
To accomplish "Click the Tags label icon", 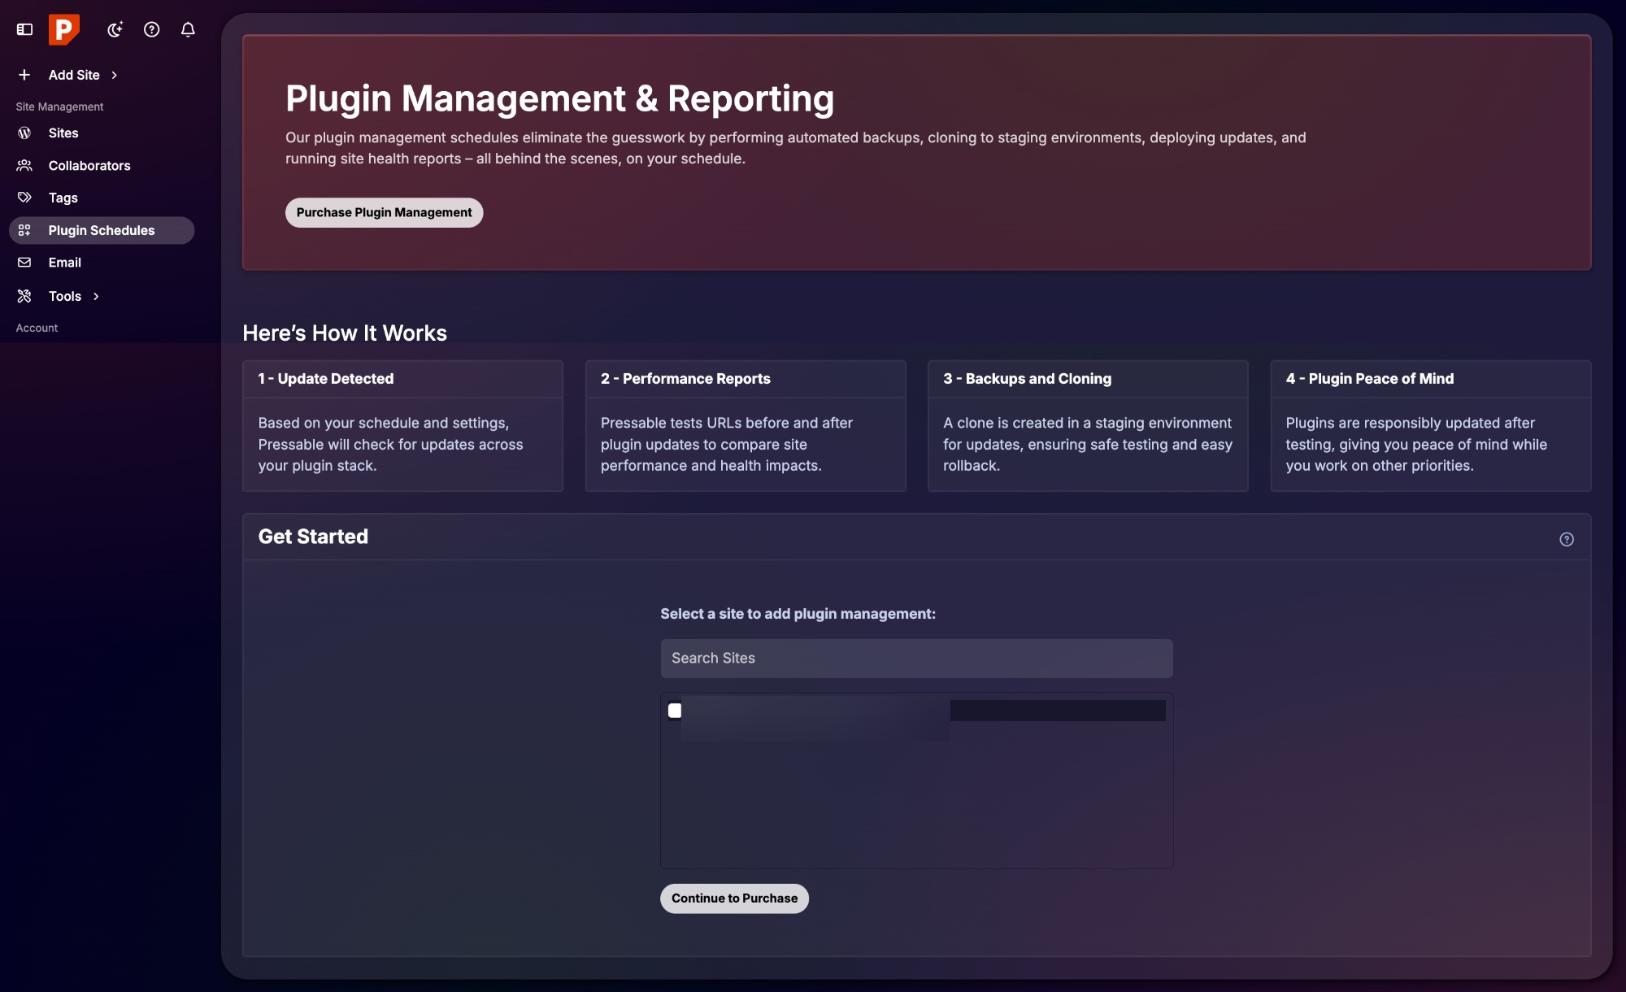I will (24, 198).
